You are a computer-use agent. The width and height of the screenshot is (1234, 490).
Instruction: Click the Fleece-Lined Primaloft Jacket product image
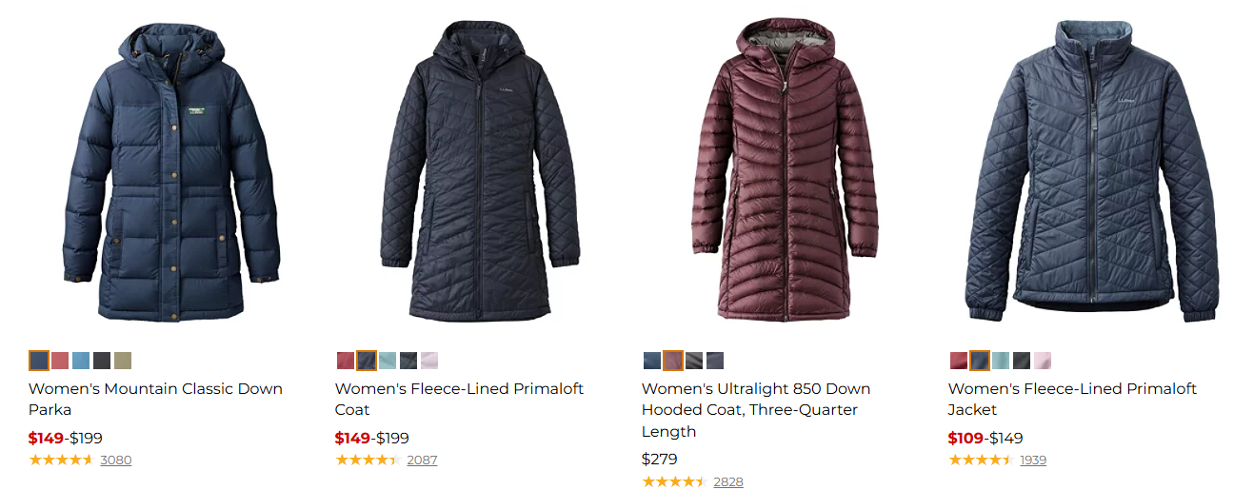pyautogui.click(x=1091, y=171)
